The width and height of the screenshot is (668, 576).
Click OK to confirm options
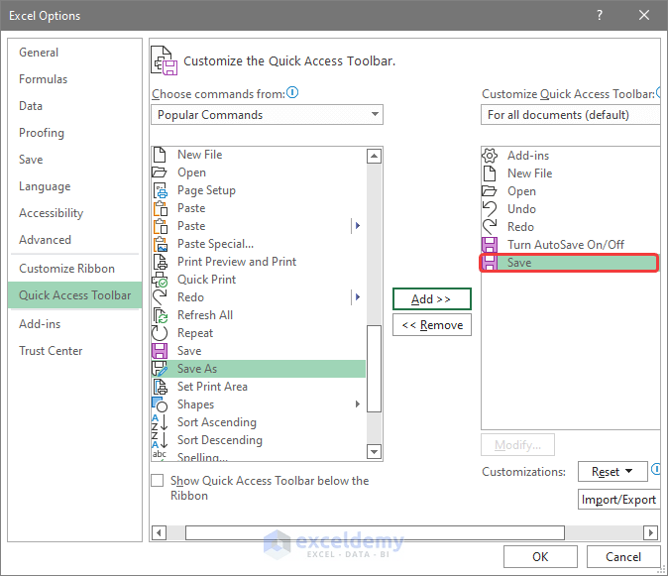(540, 557)
